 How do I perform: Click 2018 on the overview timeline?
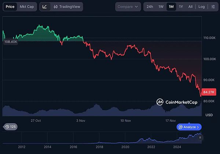(x=99, y=147)
